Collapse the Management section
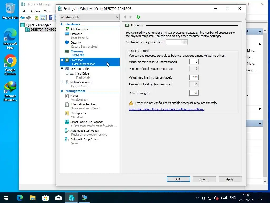 coord(62,91)
